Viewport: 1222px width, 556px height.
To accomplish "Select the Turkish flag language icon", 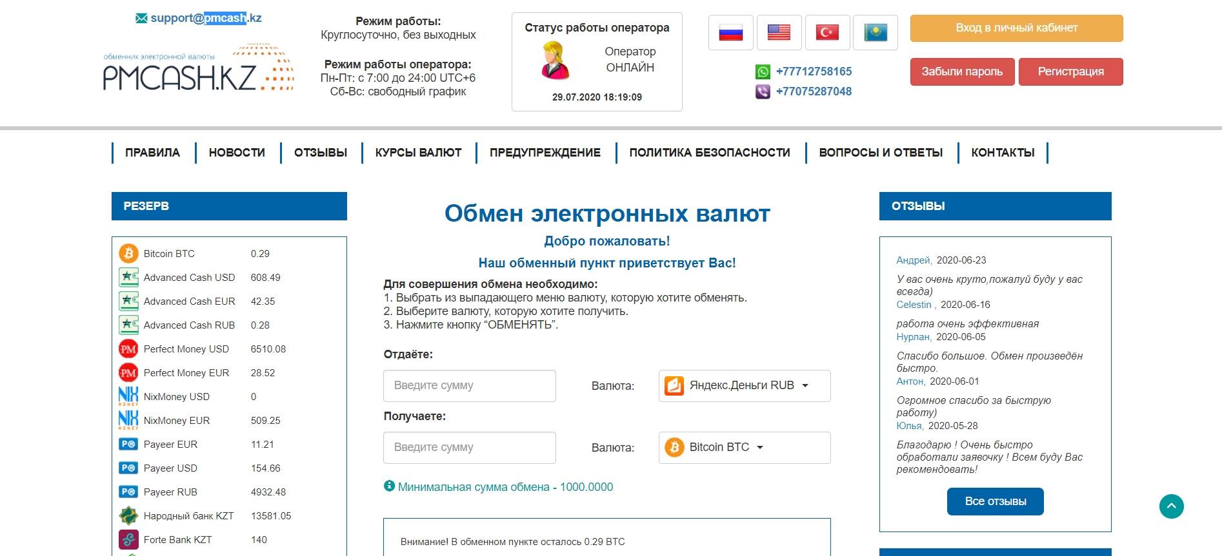I will coord(827,32).
